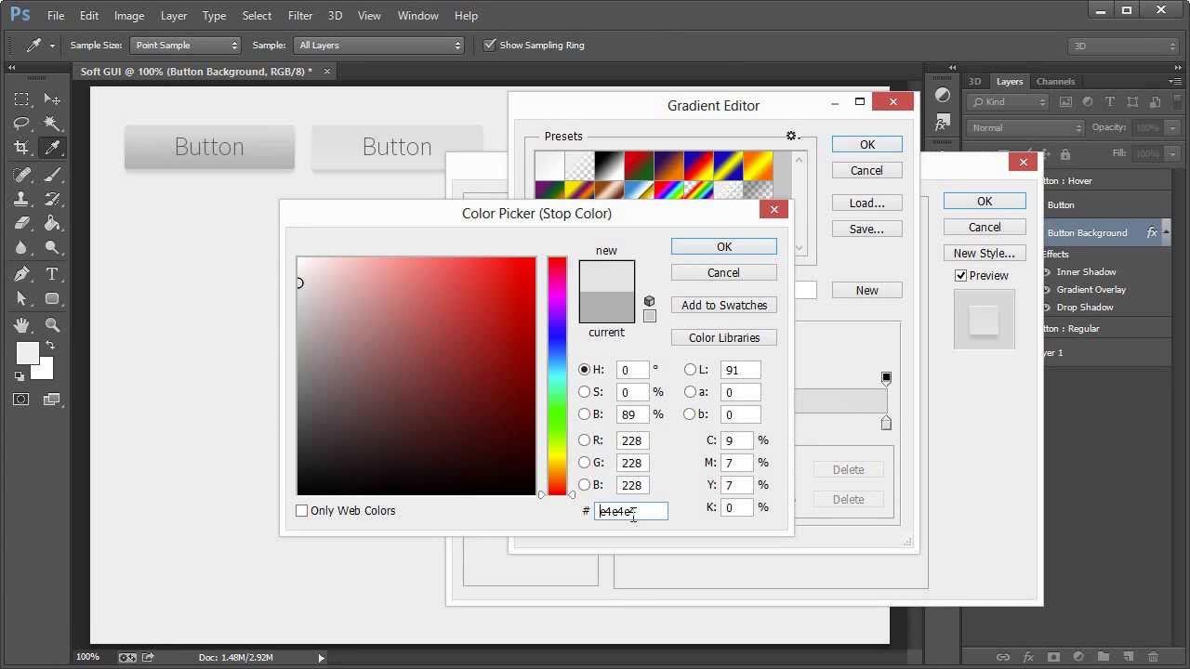Change screen mode from toolbox
The width and height of the screenshot is (1190, 669).
coord(52,400)
